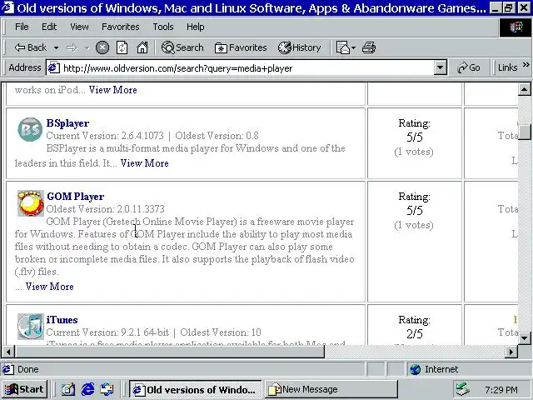The width and height of the screenshot is (533, 400).
Task: Expand the Links toolbar chevron
Action: click(526, 65)
